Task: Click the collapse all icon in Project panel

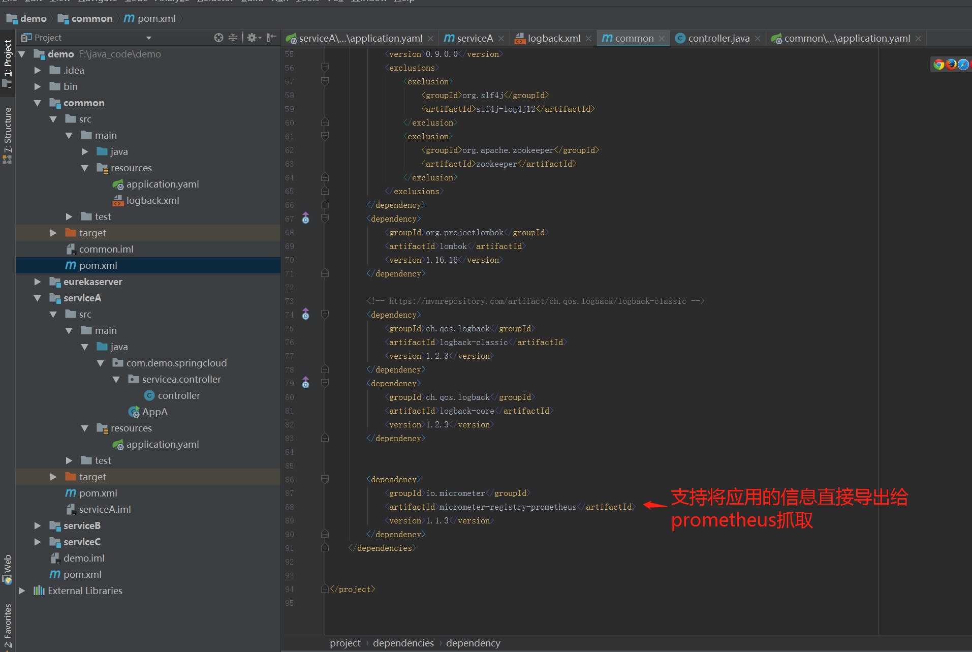Action: tap(233, 38)
